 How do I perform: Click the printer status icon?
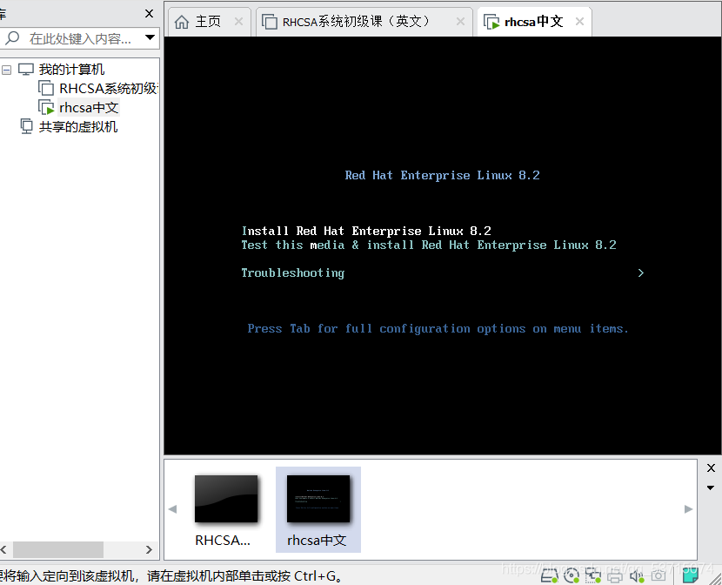pyautogui.click(x=615, y=575)
